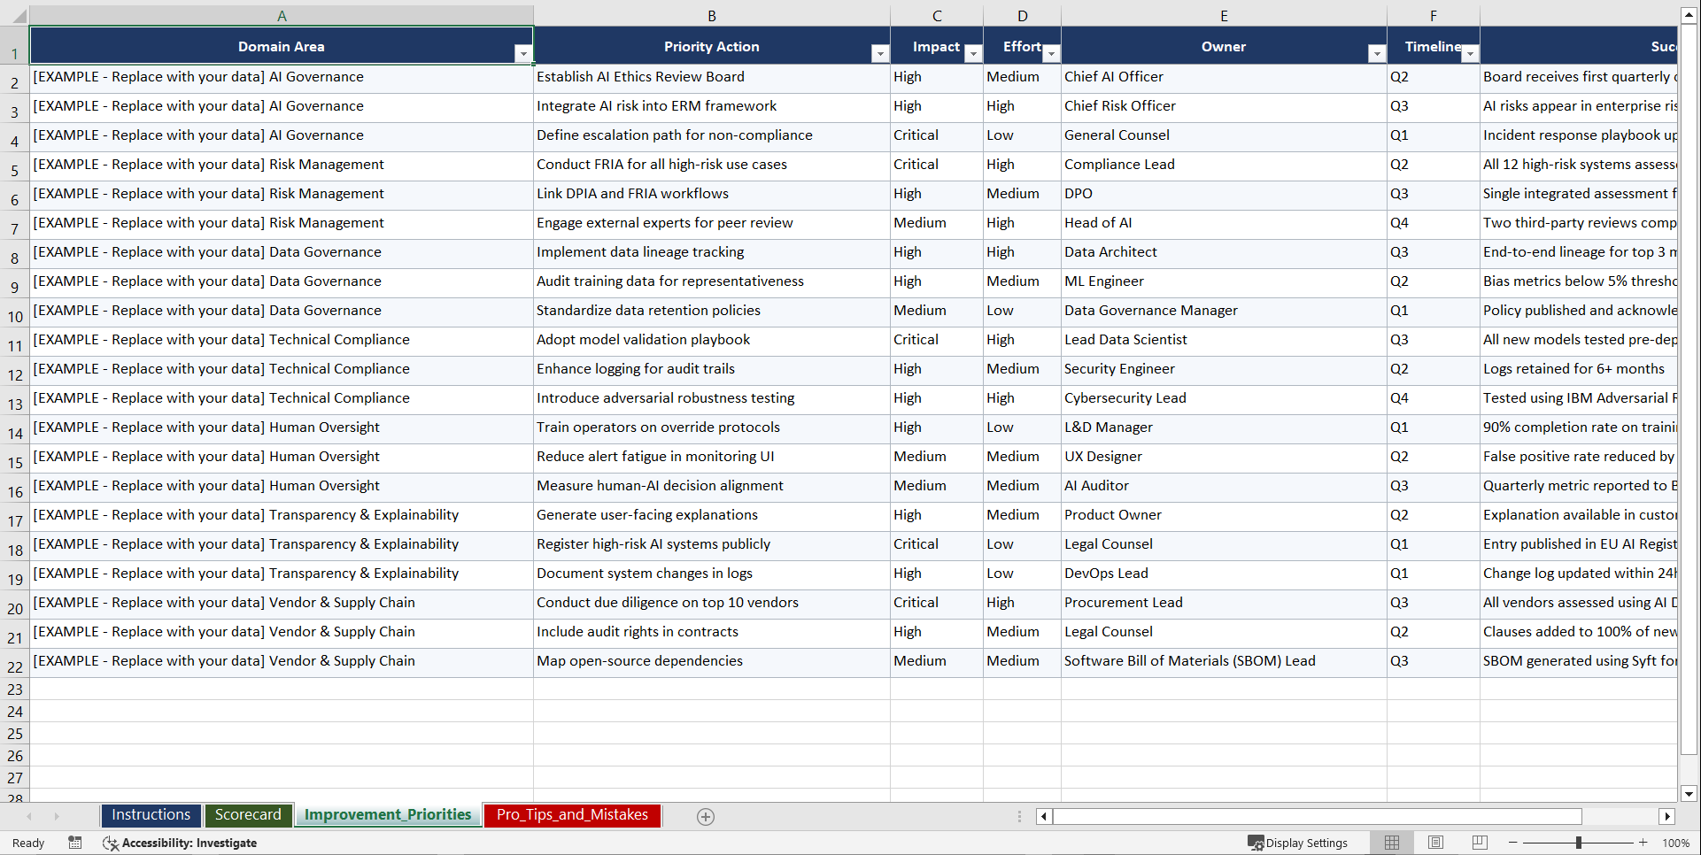The height and width of the screenshot is (855, 1701).
Task: Toggle Page Break Preview view
Action: (x=1480, y=843)
